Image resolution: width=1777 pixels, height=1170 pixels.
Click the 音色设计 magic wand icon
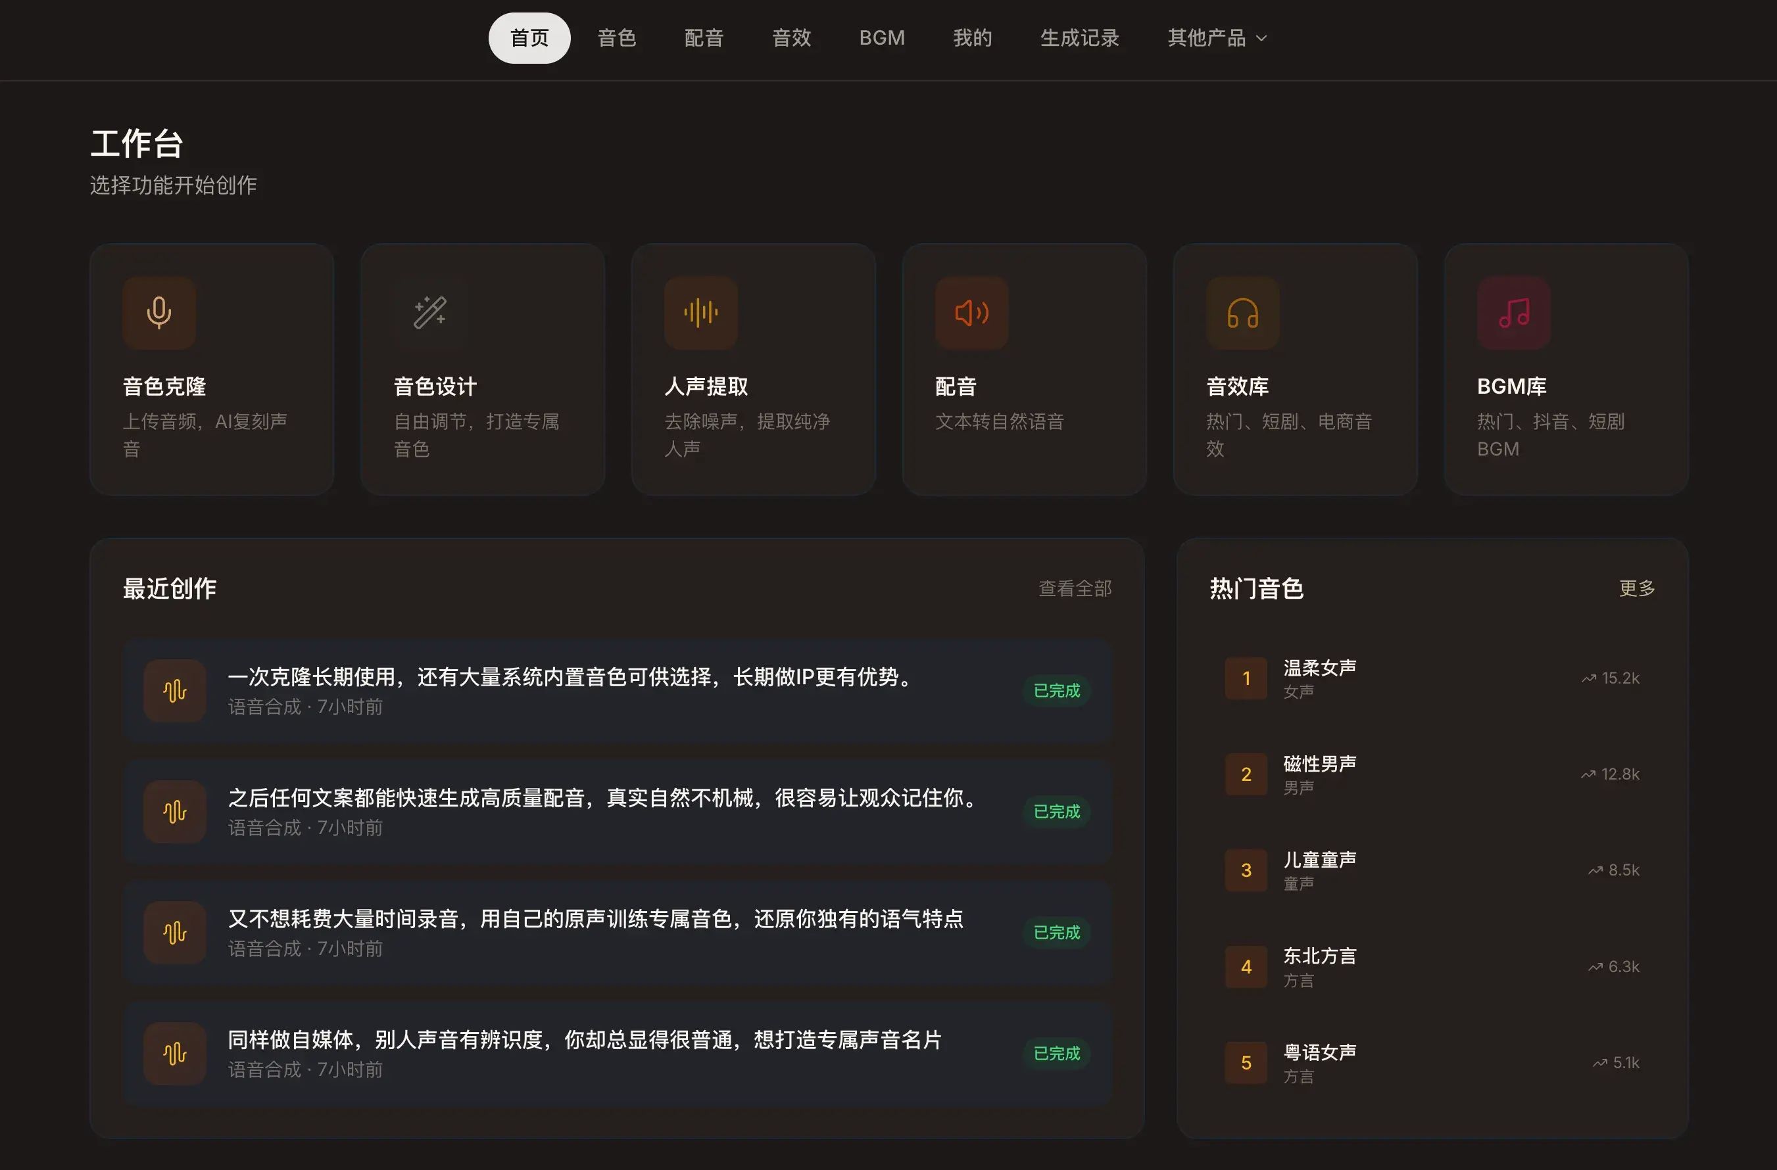[x=430, y=314]
